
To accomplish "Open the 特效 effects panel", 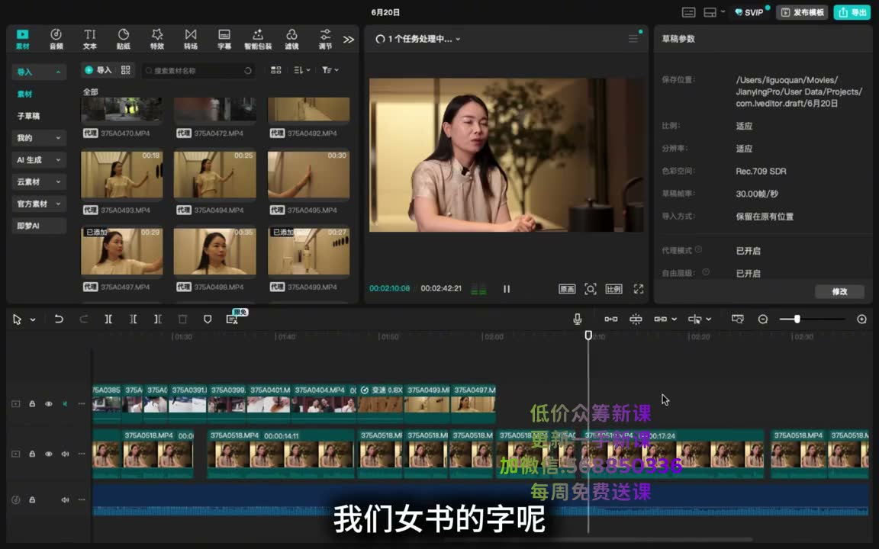I will [157, 39].
